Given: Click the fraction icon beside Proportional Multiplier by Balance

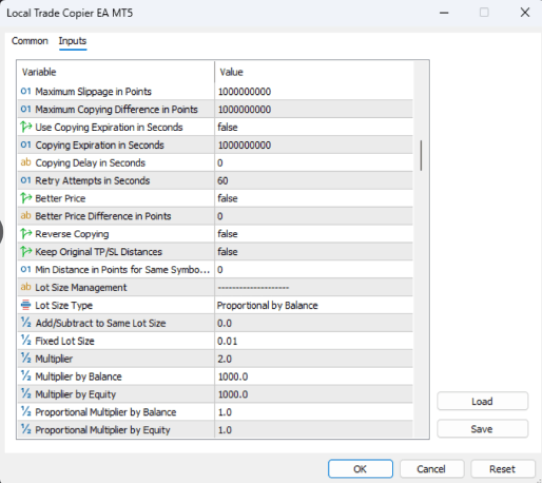Looking at the screenshot, I should (x=26, y=412).
